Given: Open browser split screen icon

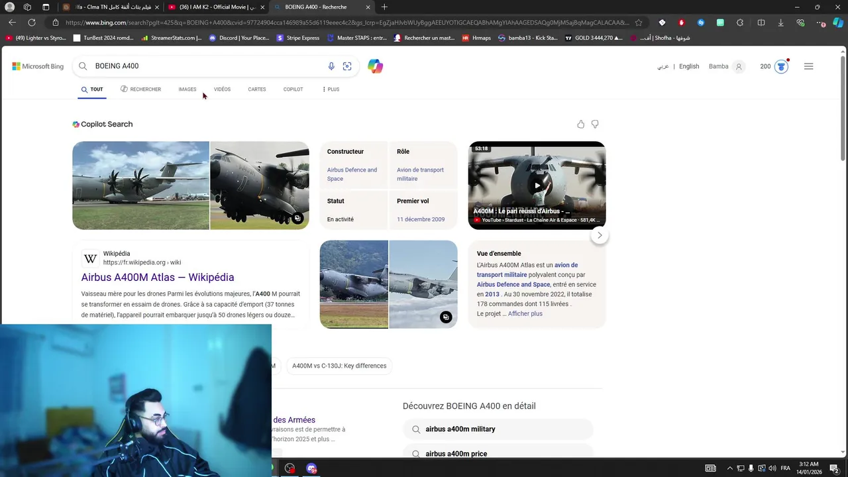Looking at the screenshot, I should point(761,23).
